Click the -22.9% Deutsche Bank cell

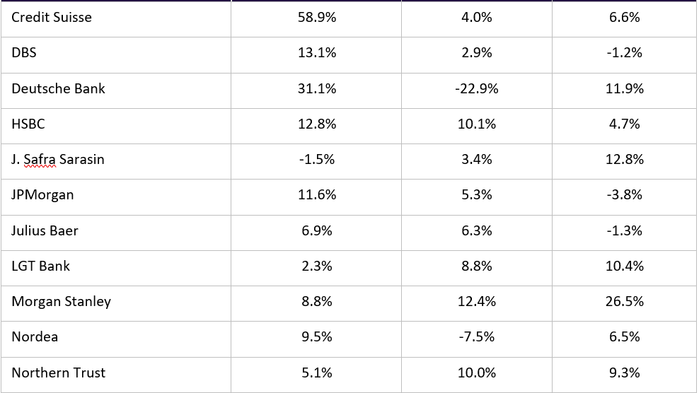pyautogui.click(x=476, y=88)
